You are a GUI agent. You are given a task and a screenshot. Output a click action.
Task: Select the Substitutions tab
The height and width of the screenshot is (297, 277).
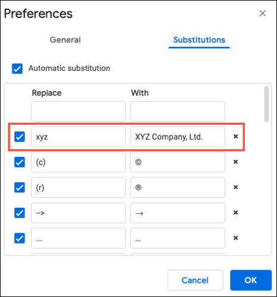pyautogui.click(x=199, y=40)
